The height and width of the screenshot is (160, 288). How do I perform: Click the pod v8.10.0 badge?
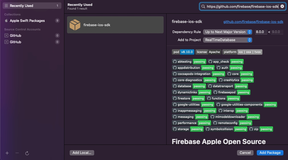[x=183, y=52]
